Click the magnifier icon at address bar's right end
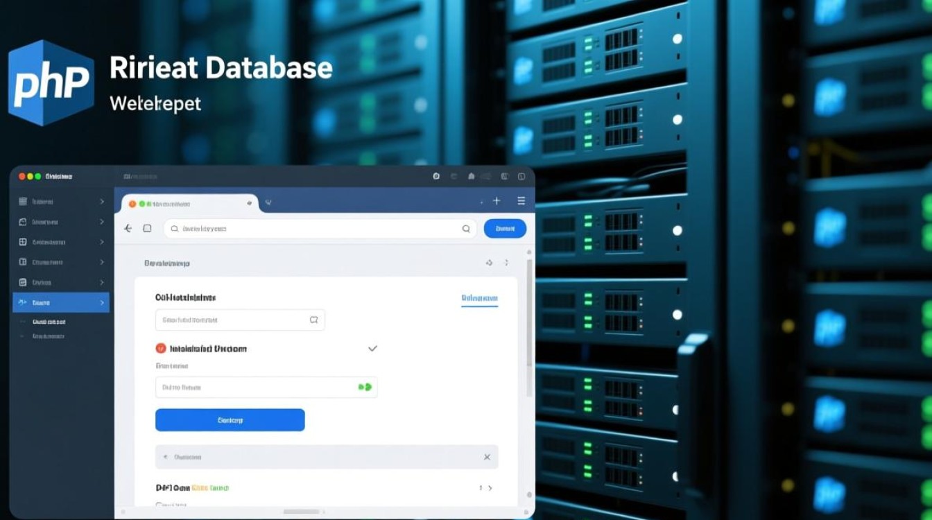 466,228
